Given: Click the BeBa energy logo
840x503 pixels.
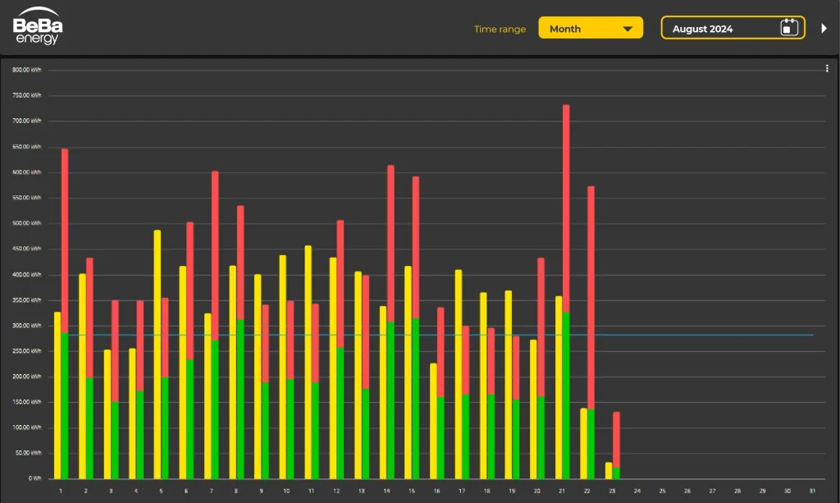Looking at the screenshot, I should pos(38,29).
